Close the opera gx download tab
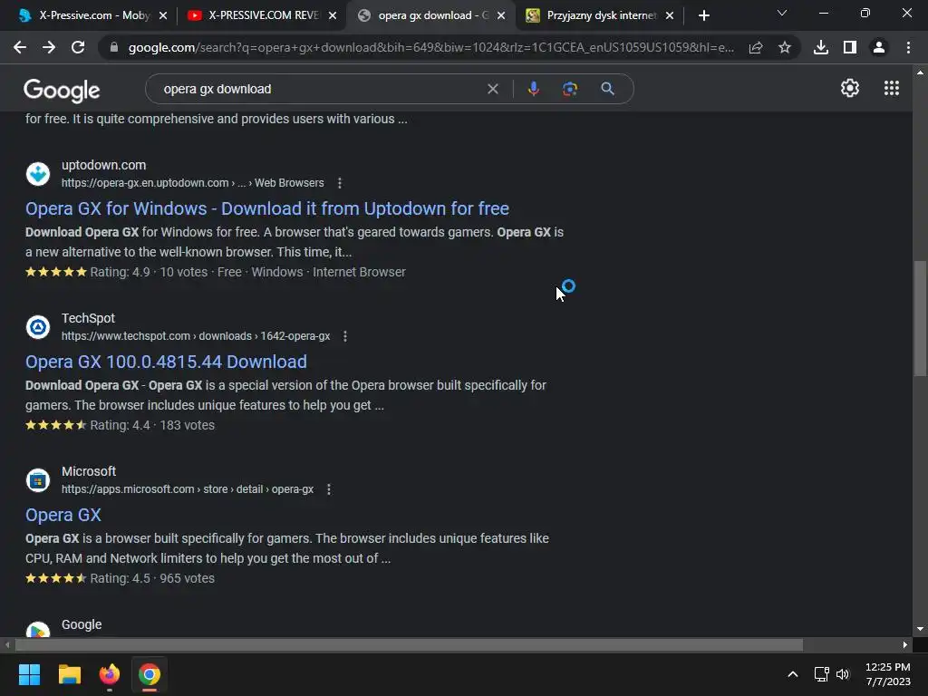This screenshot has width=928, height=696. (501, 15)
